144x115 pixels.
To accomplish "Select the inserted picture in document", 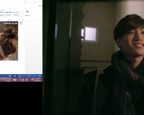I will point(9,41).
